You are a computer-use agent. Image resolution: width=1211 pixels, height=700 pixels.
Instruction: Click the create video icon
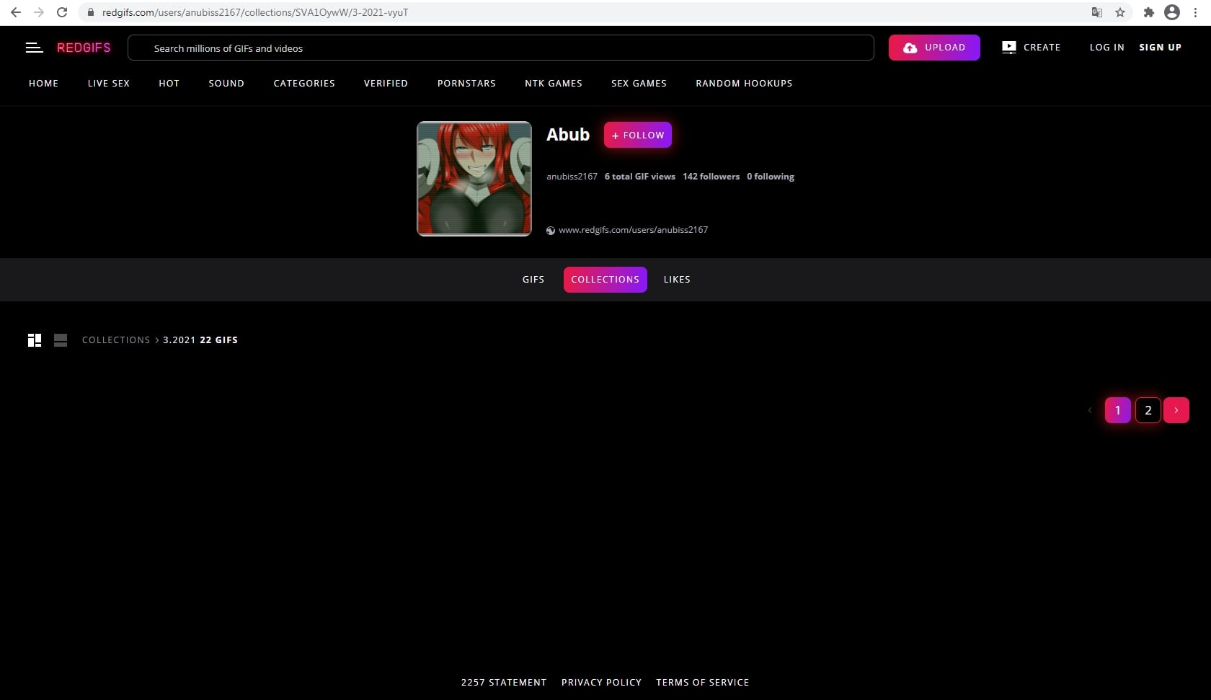[1009, 48]
